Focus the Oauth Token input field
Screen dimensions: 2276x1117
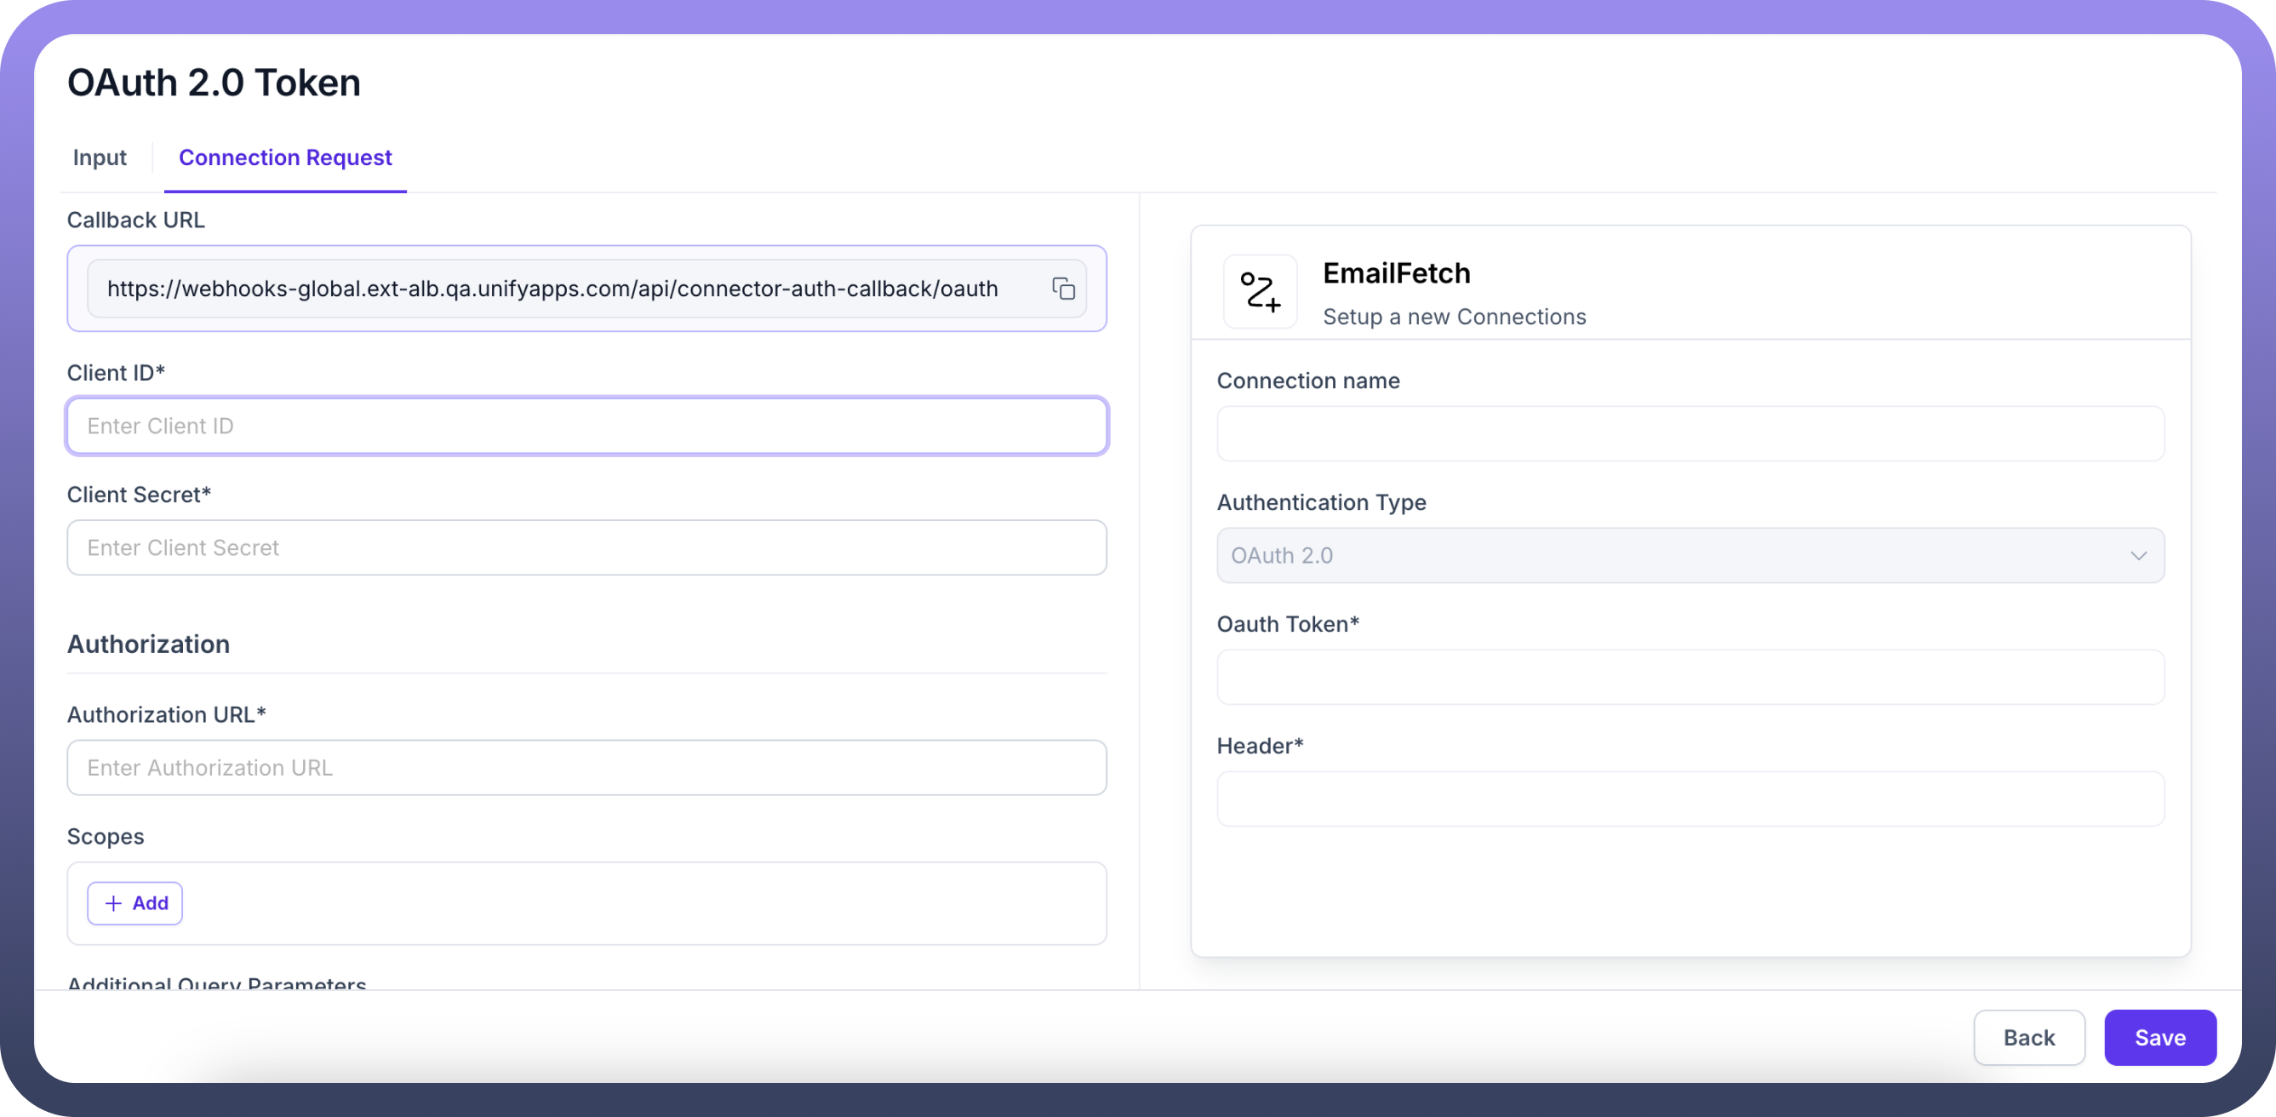(1690, 678)
